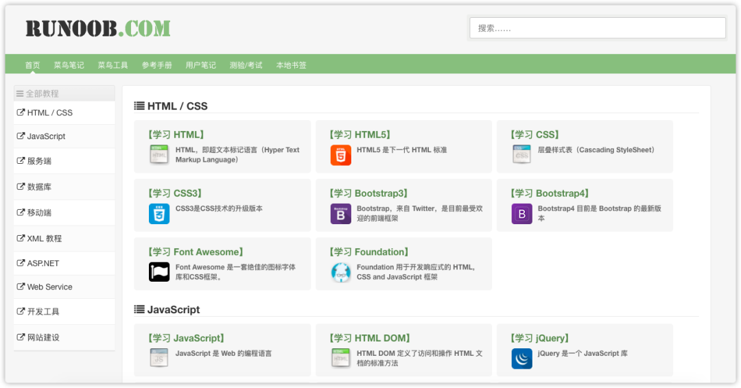This screenshot has width=741, height=388.
Task: Select 数据库 label in sidebar
Action: coord(39,187)
